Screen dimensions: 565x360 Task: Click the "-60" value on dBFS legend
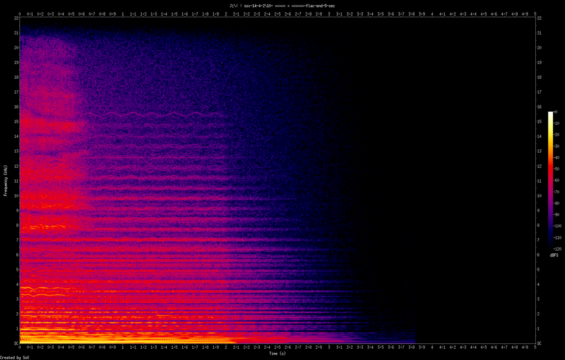coord(556,180)
